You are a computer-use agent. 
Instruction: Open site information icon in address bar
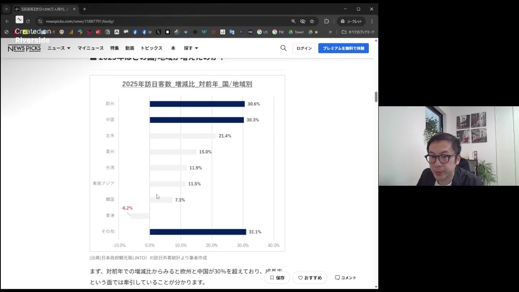click(x=40, y=21)
